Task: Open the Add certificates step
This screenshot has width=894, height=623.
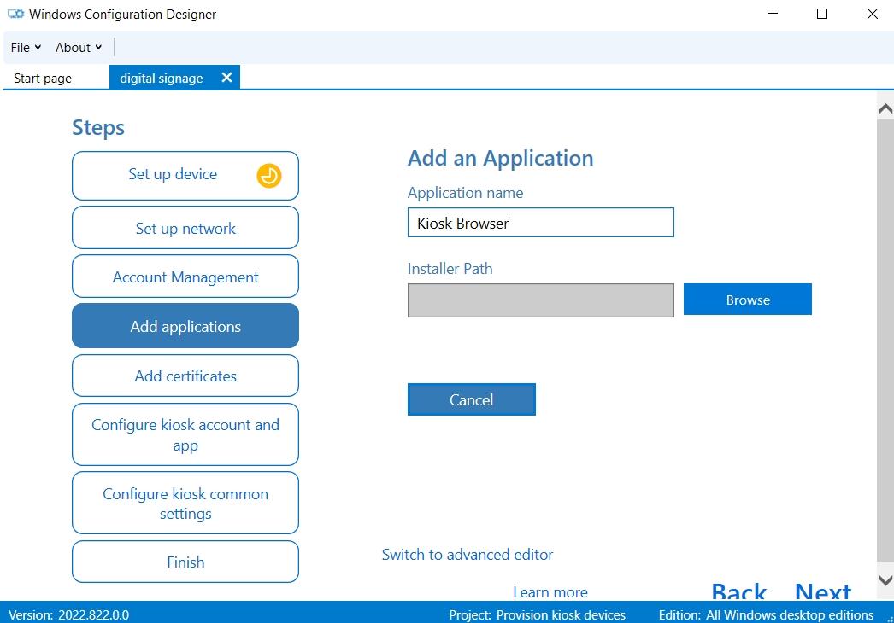Action: pyautogui.click(x=185, y=376)
